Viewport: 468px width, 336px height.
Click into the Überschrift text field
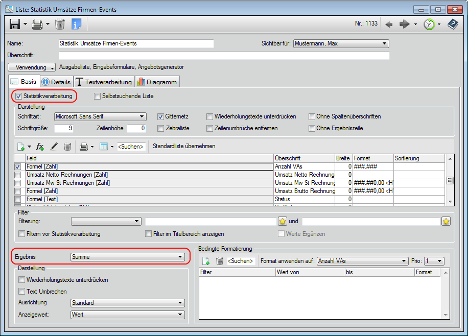tap(224, 55)
